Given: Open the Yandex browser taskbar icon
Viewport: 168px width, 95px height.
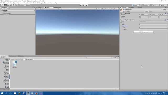Looking at the screenshot, I should [x=15, y=93].
